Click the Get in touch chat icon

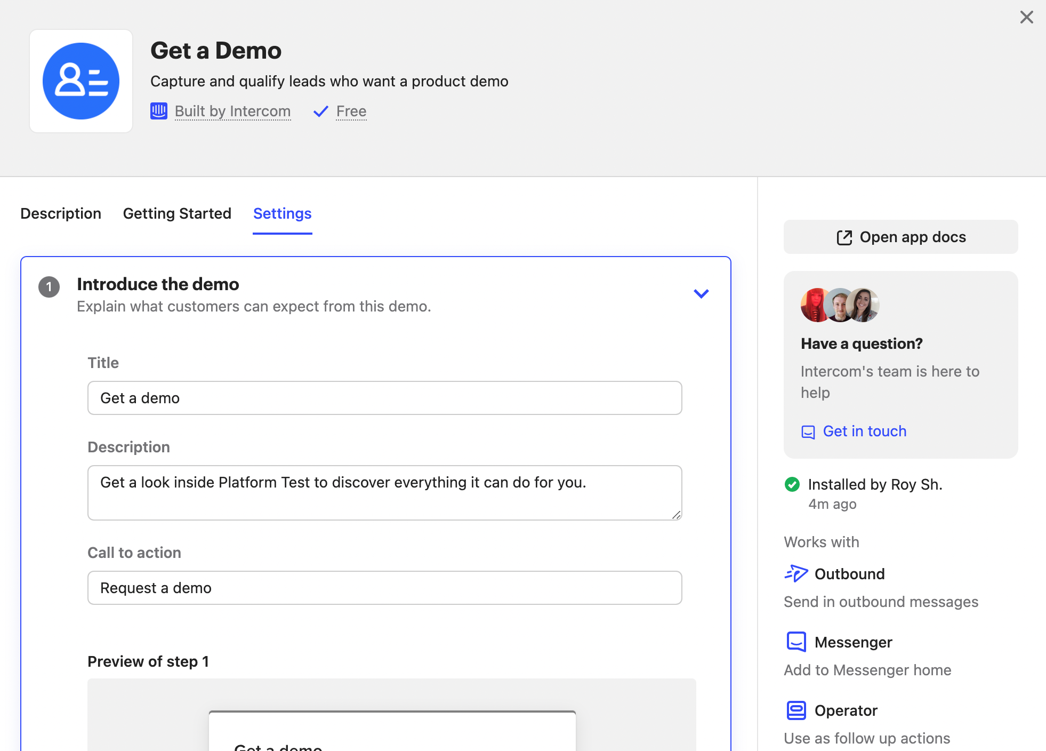807,431
